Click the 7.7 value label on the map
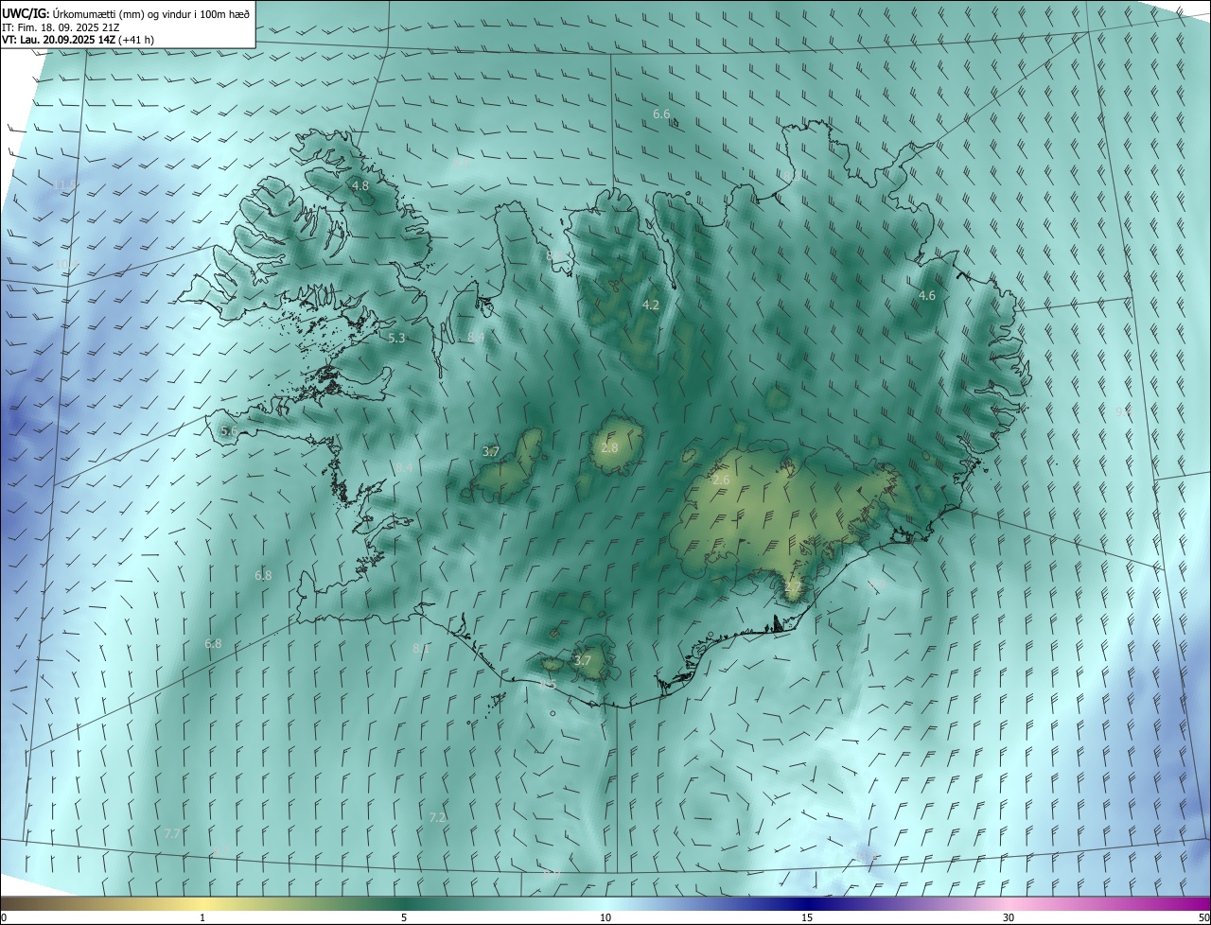The width and height of the screenshot is (1211, 925). 172,833
